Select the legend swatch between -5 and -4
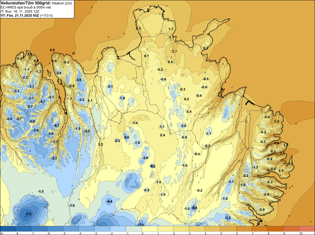315x235 pixels. pyautogui.click(x=71, y=229)
